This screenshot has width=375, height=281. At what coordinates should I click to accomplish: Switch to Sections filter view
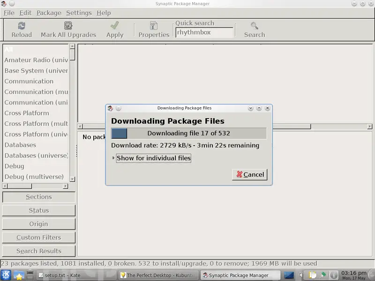tap(39, 197)
